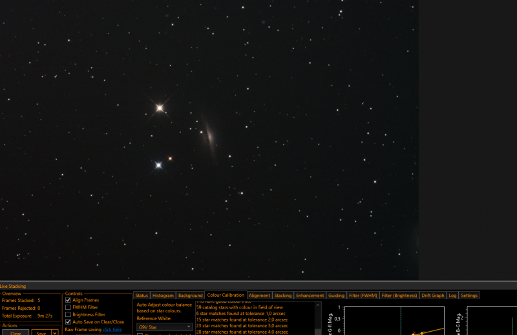
Task: Click the '59 catalog stars with colour' log line
Action: pyautogui.click(x=239, y=307)
